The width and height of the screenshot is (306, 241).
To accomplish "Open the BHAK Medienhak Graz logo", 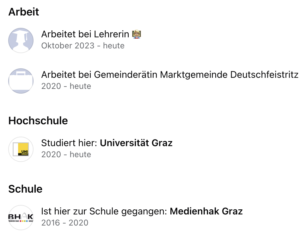I will pos(21,218).
